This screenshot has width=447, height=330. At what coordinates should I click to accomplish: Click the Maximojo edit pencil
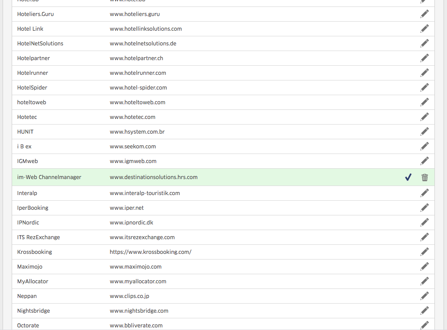[424, 267]
